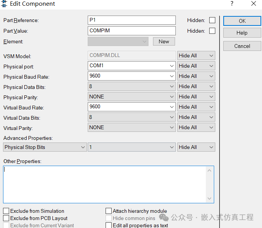
Task: Open the stop bits value dropdown showing 1
Action: [132, 147]
